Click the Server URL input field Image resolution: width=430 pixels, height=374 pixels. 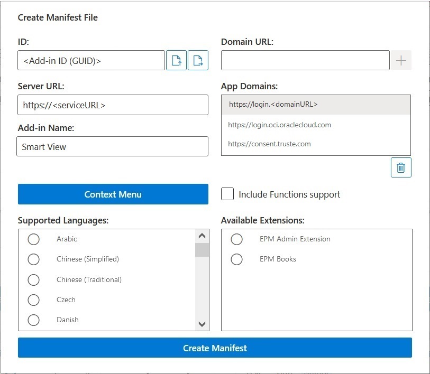(x=113, y=105)
